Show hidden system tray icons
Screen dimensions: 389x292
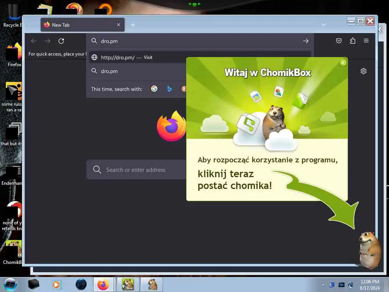click(x=323, y=285)
